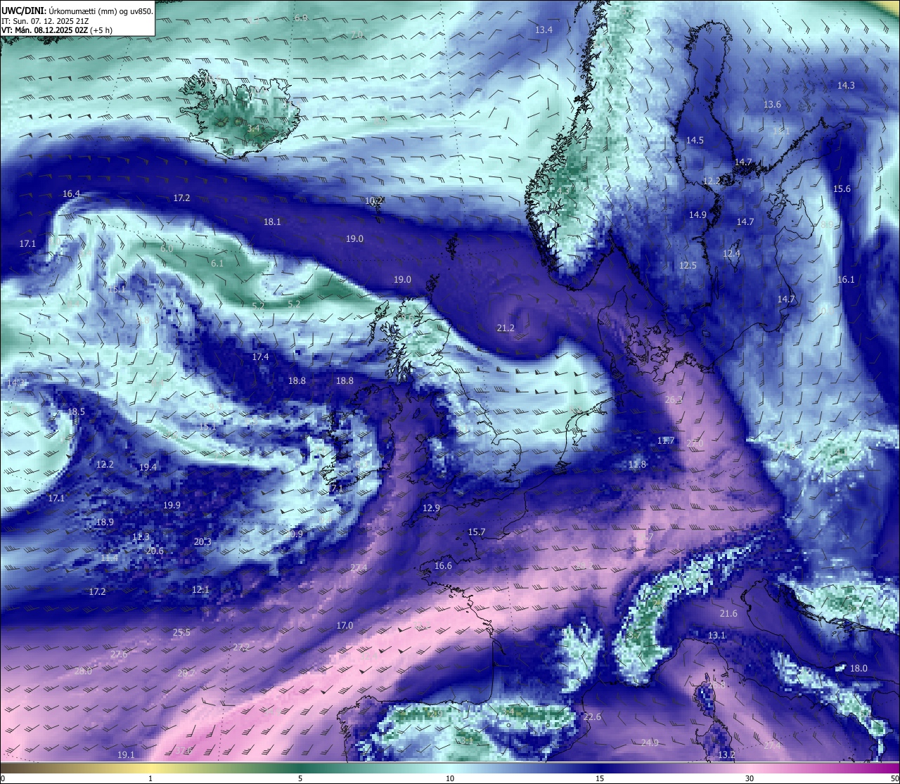
Task: Click the map value 6.1
Action: 217,264
